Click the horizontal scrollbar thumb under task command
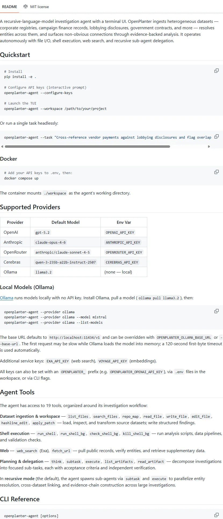Viewport: 223px width, 519px height. click(87, 147)
